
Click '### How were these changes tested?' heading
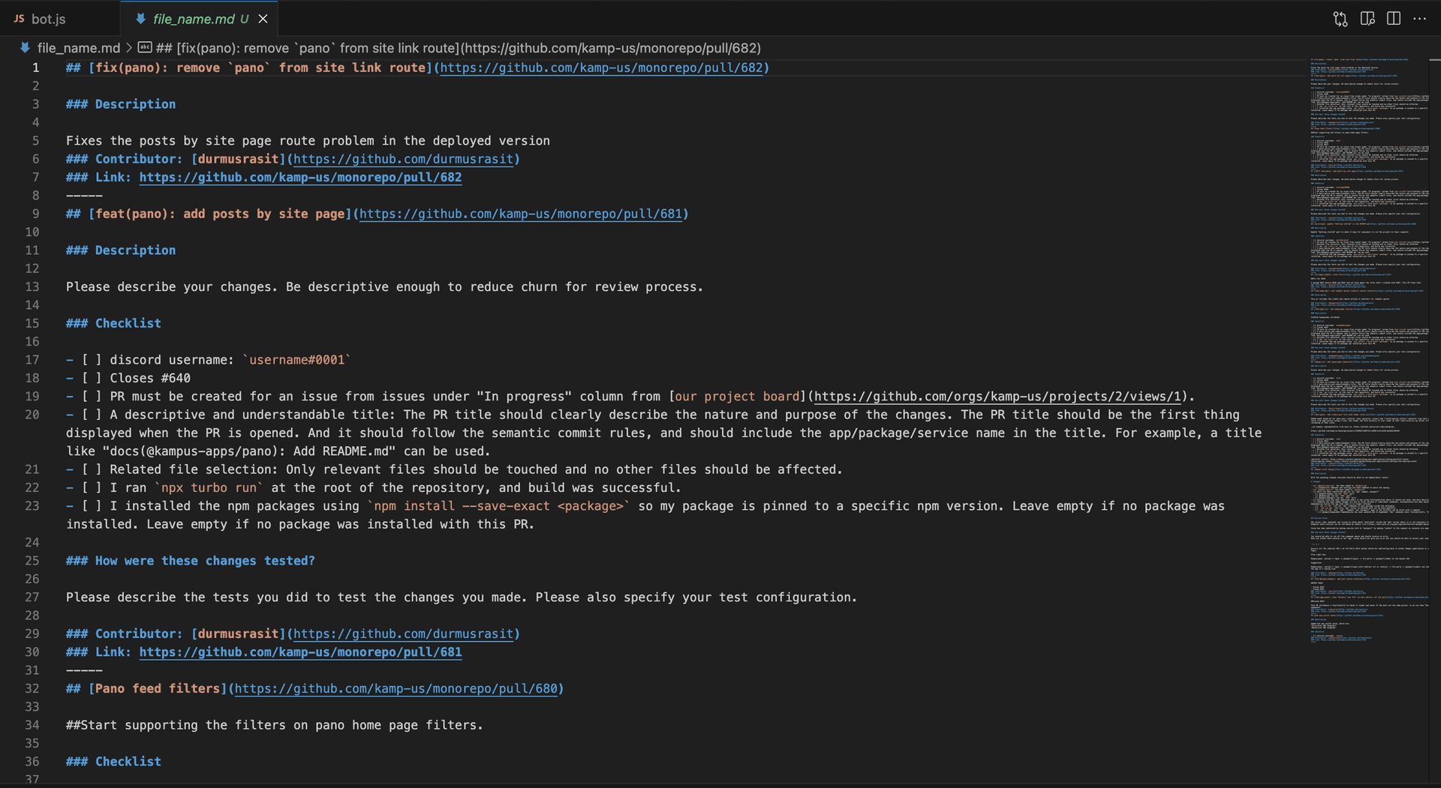[x=191, y=561]
